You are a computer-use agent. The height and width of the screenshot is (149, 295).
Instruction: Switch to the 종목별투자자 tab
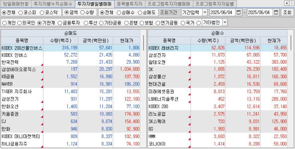point(129,3)
